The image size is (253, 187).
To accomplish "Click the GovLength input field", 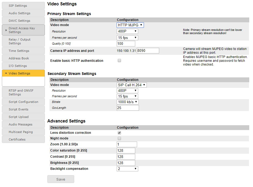I will 128,108.
